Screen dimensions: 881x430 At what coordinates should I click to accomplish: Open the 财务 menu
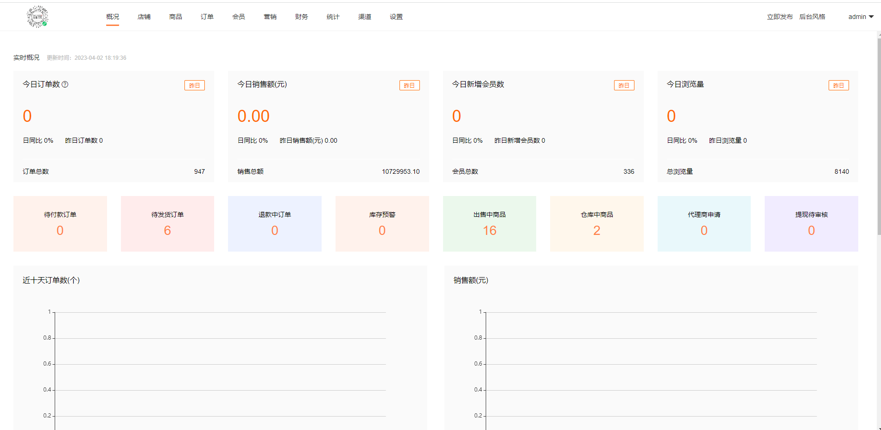coord(302,17)
